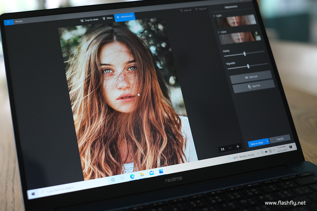
Task: Zoom out with the minus icon
Action: point(230,148)
